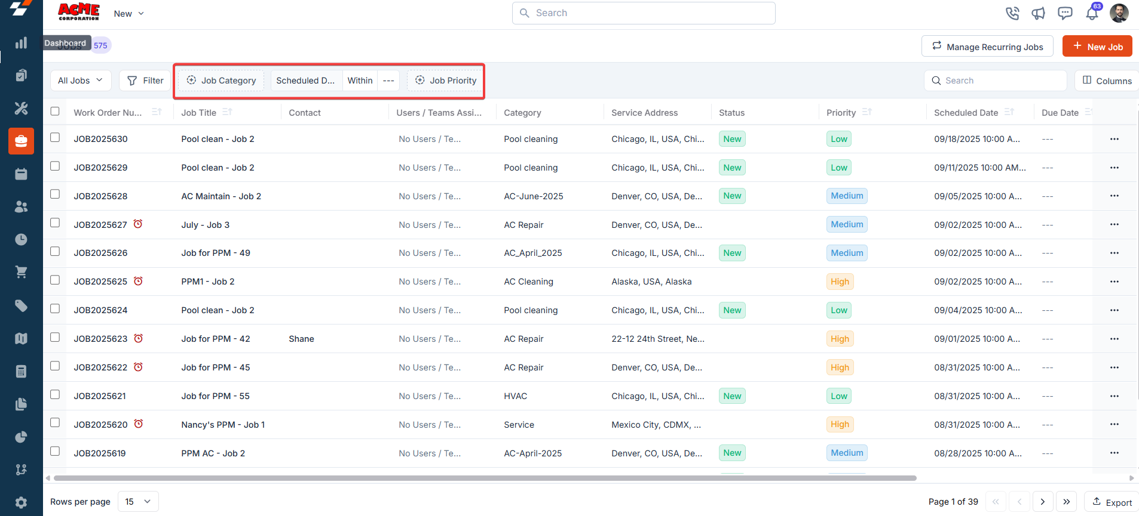
Task: Open the contacts people sidebar icon
Action: pyautogui.click(x=21, y=207)
